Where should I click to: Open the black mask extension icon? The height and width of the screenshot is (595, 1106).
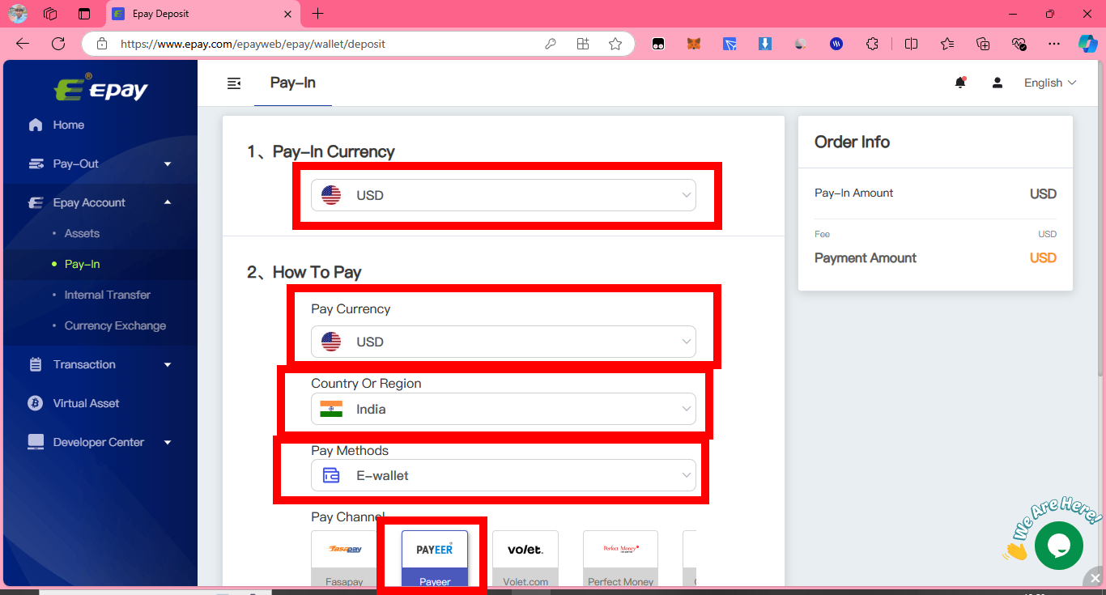pyautogui.click(x=658, y=44)
